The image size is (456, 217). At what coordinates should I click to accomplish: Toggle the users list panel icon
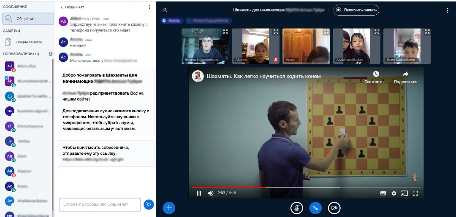coord(165,10)
